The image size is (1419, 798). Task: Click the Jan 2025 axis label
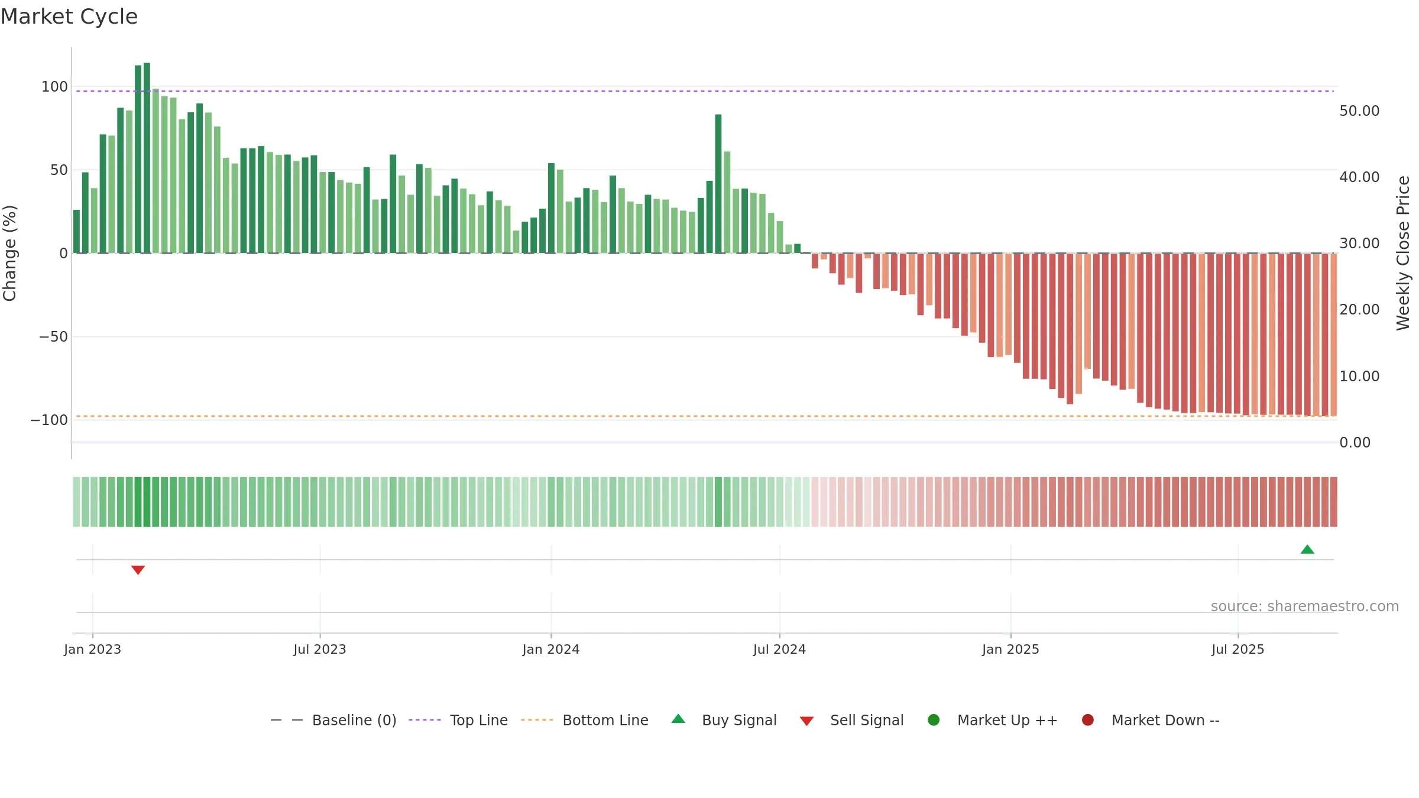click(x=1010, y=650)
